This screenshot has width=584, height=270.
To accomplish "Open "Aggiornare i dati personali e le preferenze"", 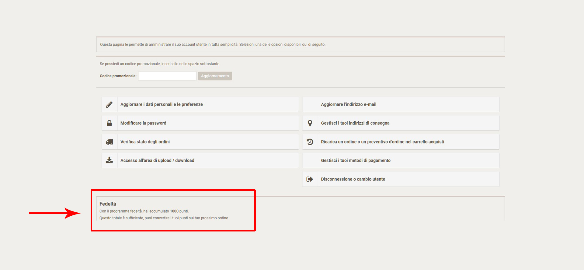I will [x=162, y=104].
